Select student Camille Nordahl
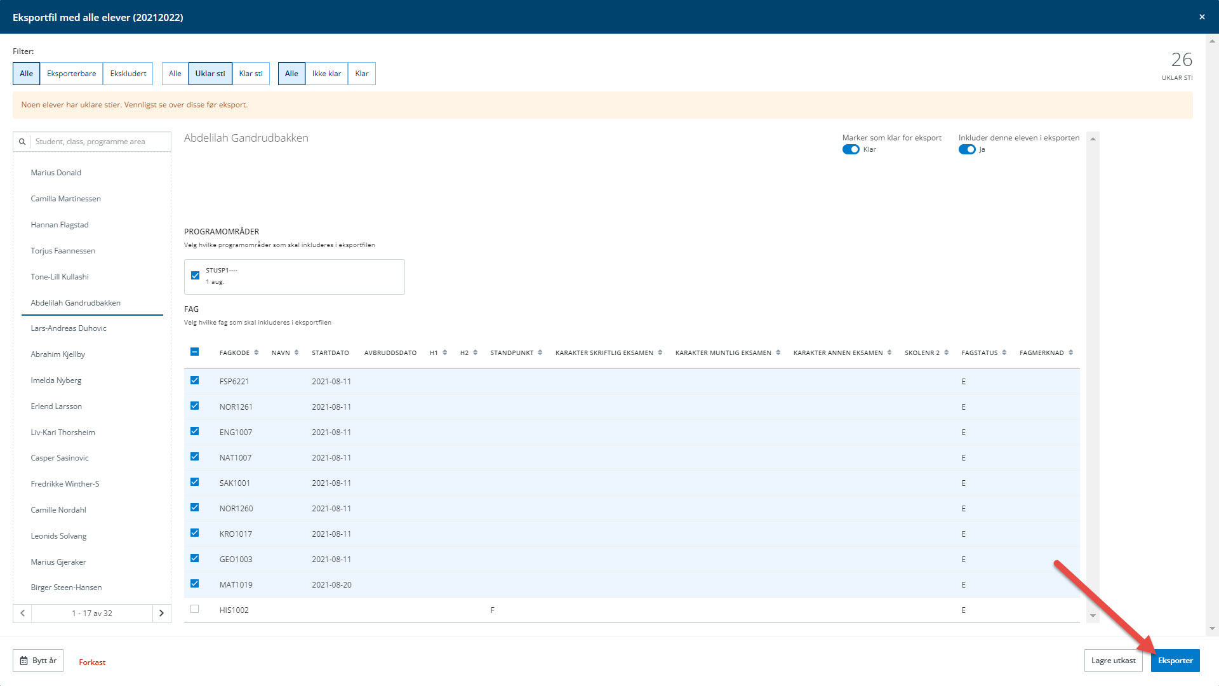The image size is (1219, 686). 58,510
